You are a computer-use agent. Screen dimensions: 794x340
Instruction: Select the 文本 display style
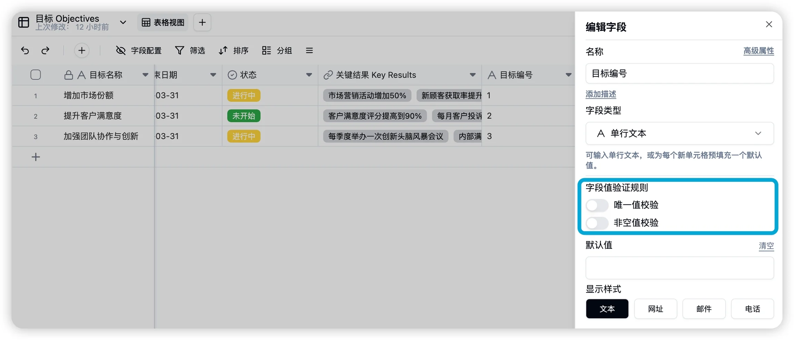607,309
